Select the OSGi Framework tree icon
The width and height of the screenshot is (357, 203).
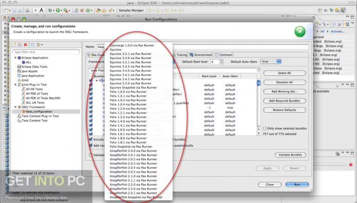pyautogui.click(x=19, y=108)
